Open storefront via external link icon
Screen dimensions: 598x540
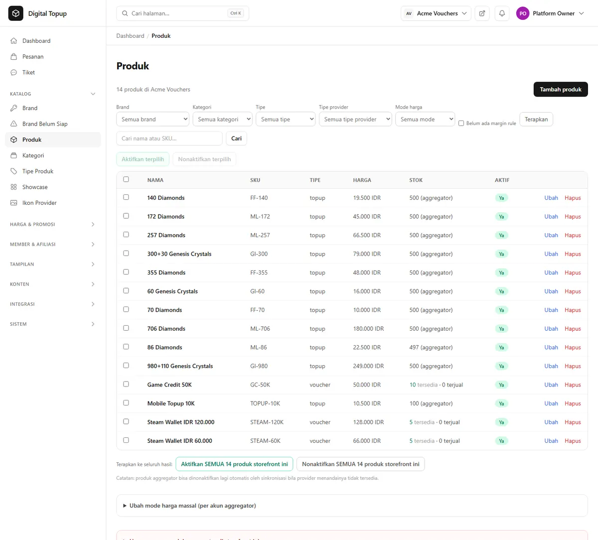click(482, 13)
